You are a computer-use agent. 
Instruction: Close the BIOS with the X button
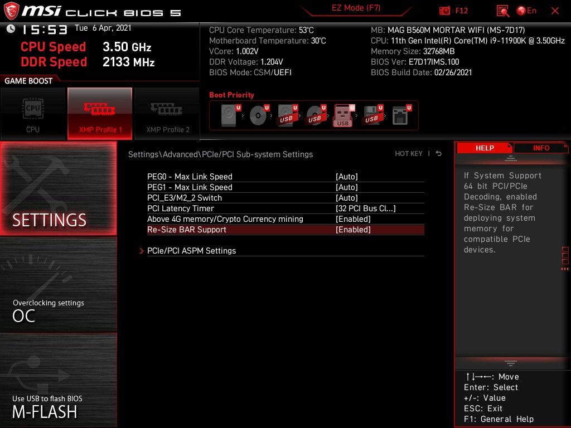(555, 11)
